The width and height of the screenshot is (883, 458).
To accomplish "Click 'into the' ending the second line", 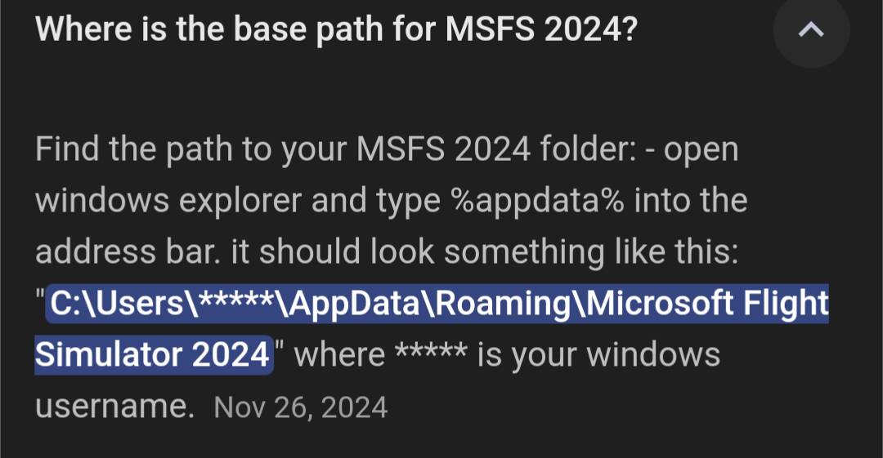I will pos(691,200).
